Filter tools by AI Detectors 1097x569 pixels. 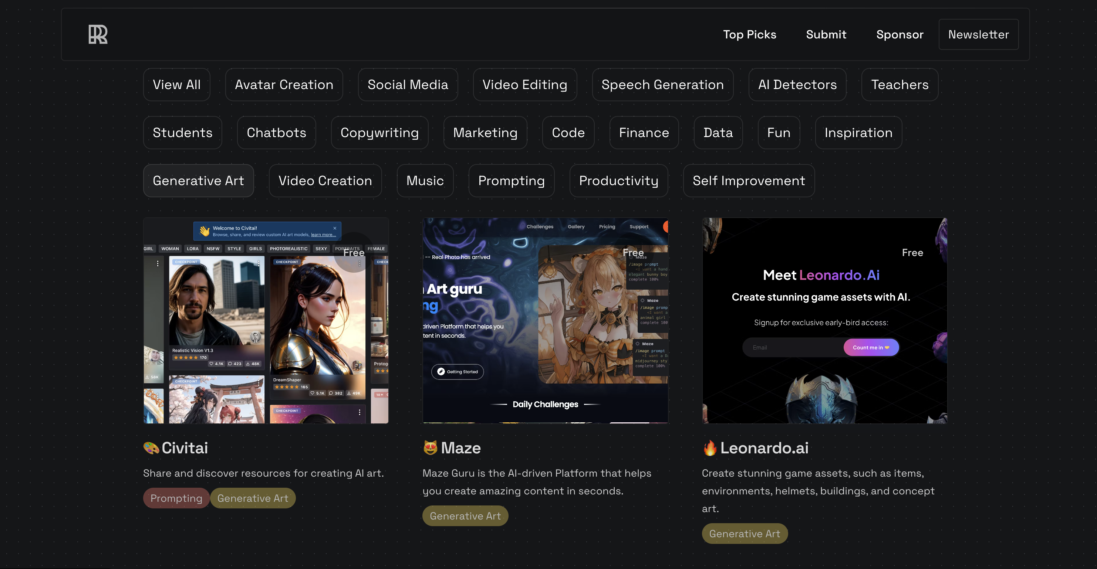pos(798,85)
